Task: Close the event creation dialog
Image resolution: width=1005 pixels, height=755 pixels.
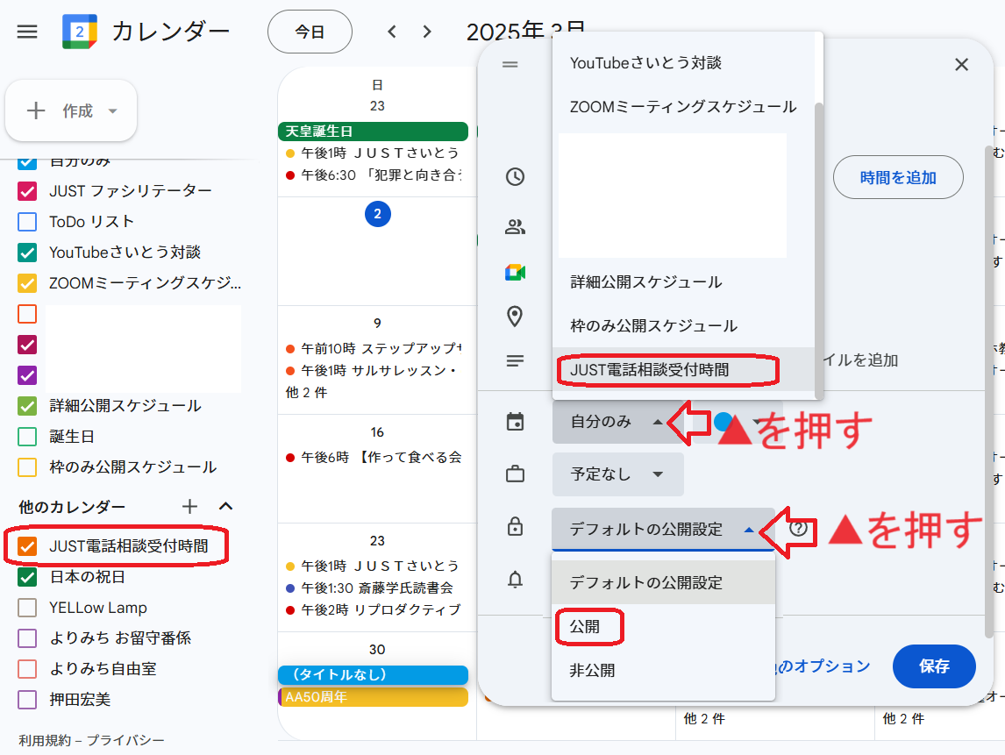Action: coord(961,65)
